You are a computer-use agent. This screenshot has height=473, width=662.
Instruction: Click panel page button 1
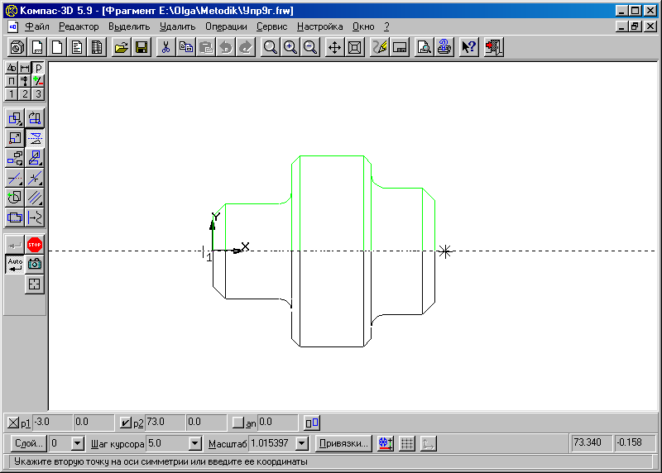[x=12, y=94]
